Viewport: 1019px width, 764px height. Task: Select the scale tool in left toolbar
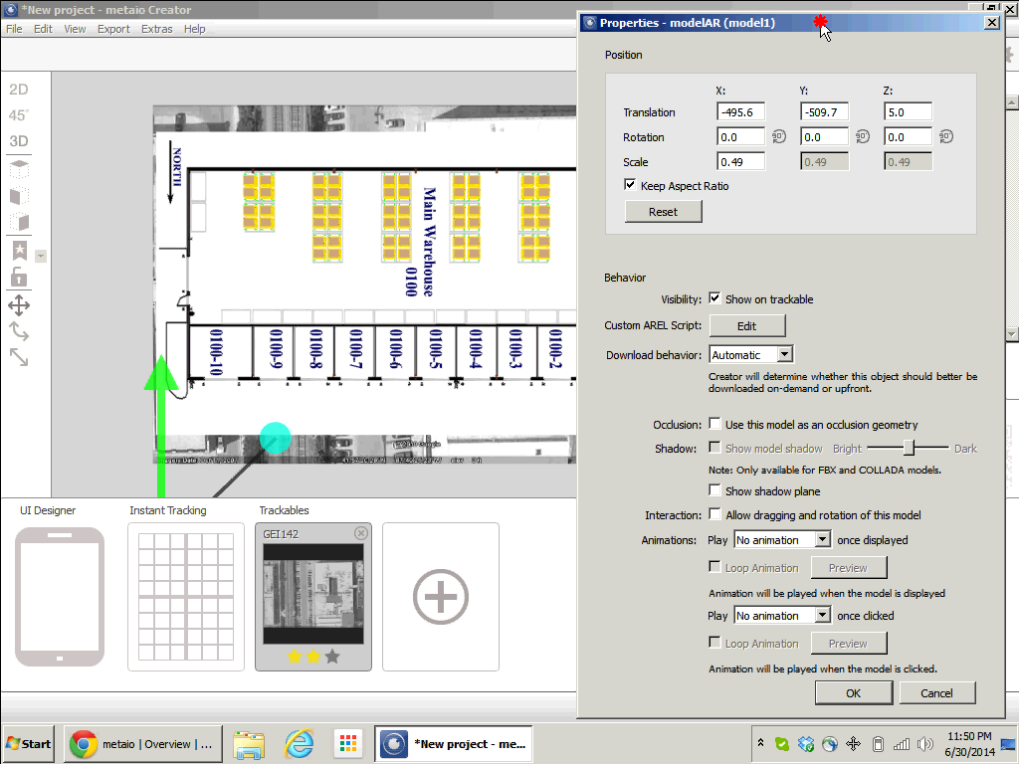tap(19, 355)
